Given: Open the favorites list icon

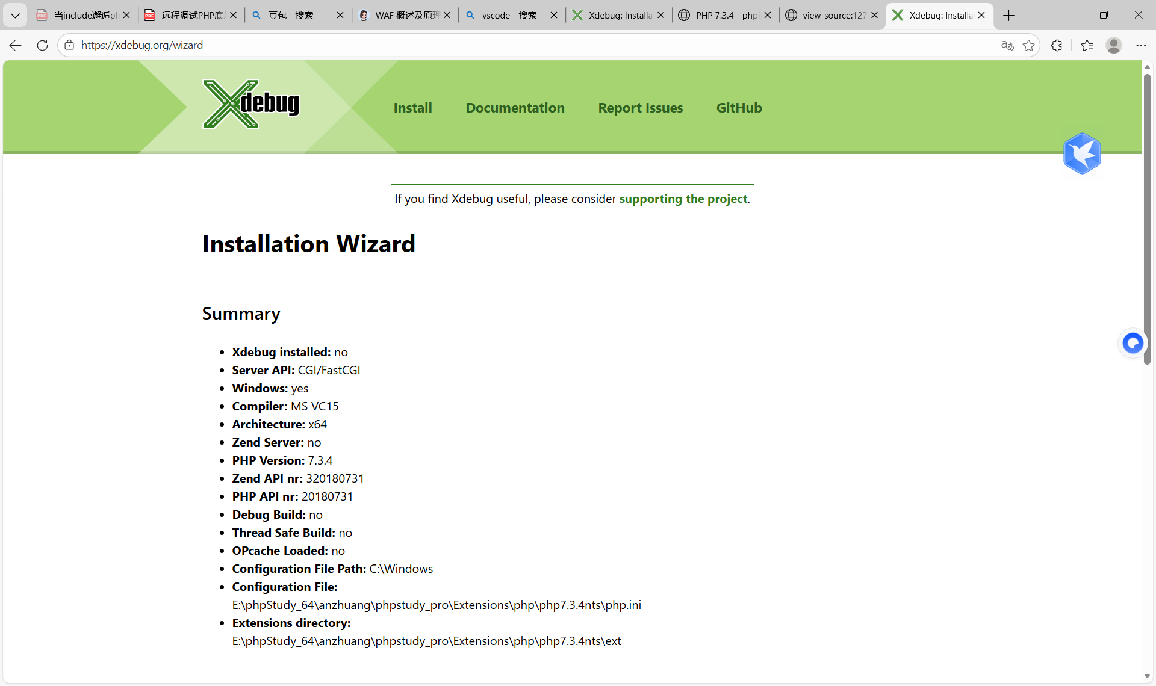Looking at the screenshot, I should (x=1087, y=45).
